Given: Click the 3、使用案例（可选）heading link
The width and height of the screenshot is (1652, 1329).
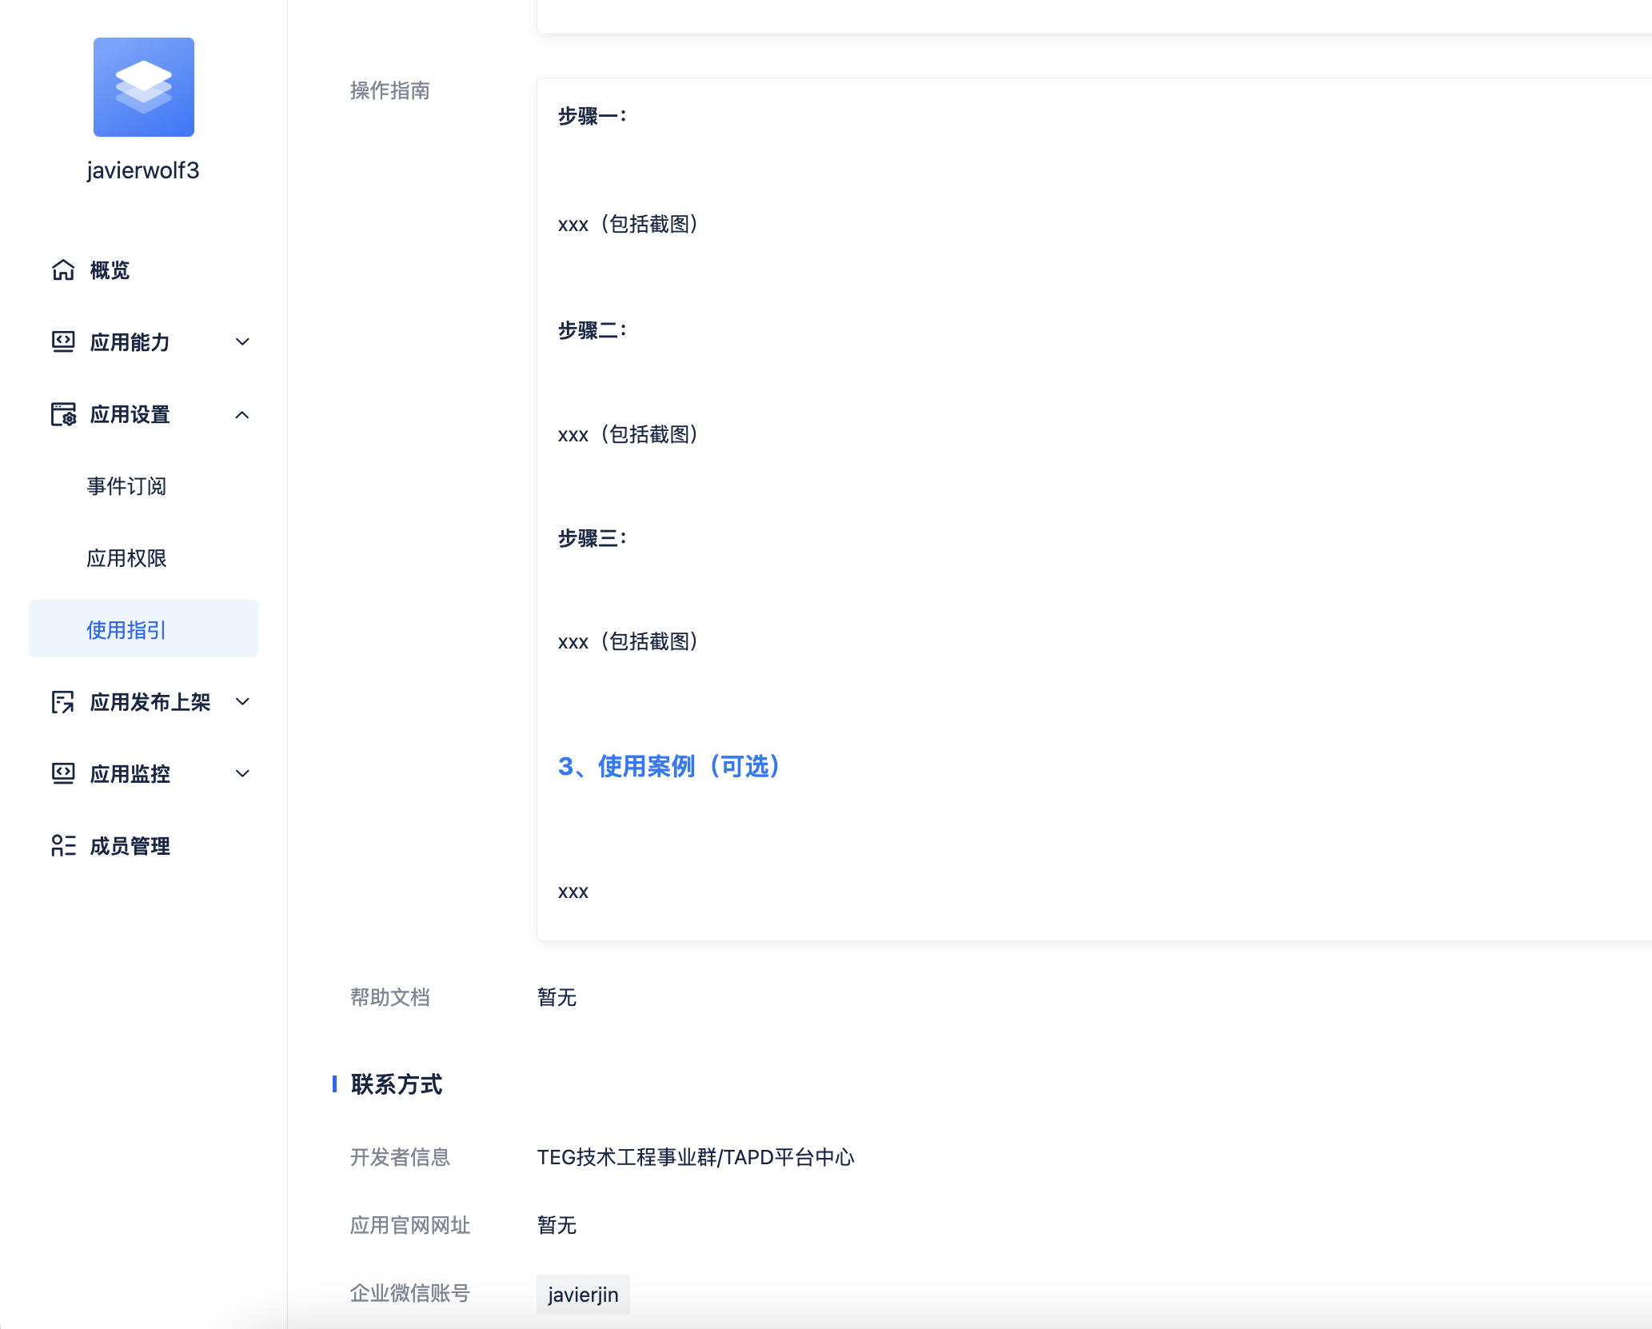Looking at the screenshot, I should [x=669, y=767].
